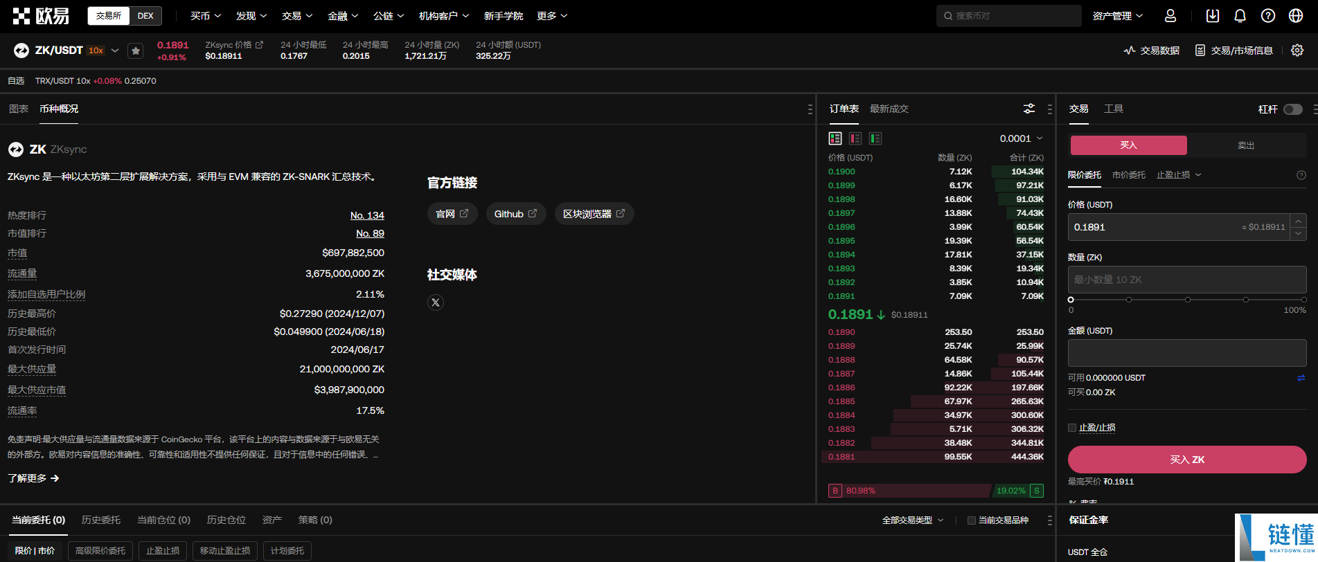Change order book precision 0.0001 dropdown

tap(1021, 138)
